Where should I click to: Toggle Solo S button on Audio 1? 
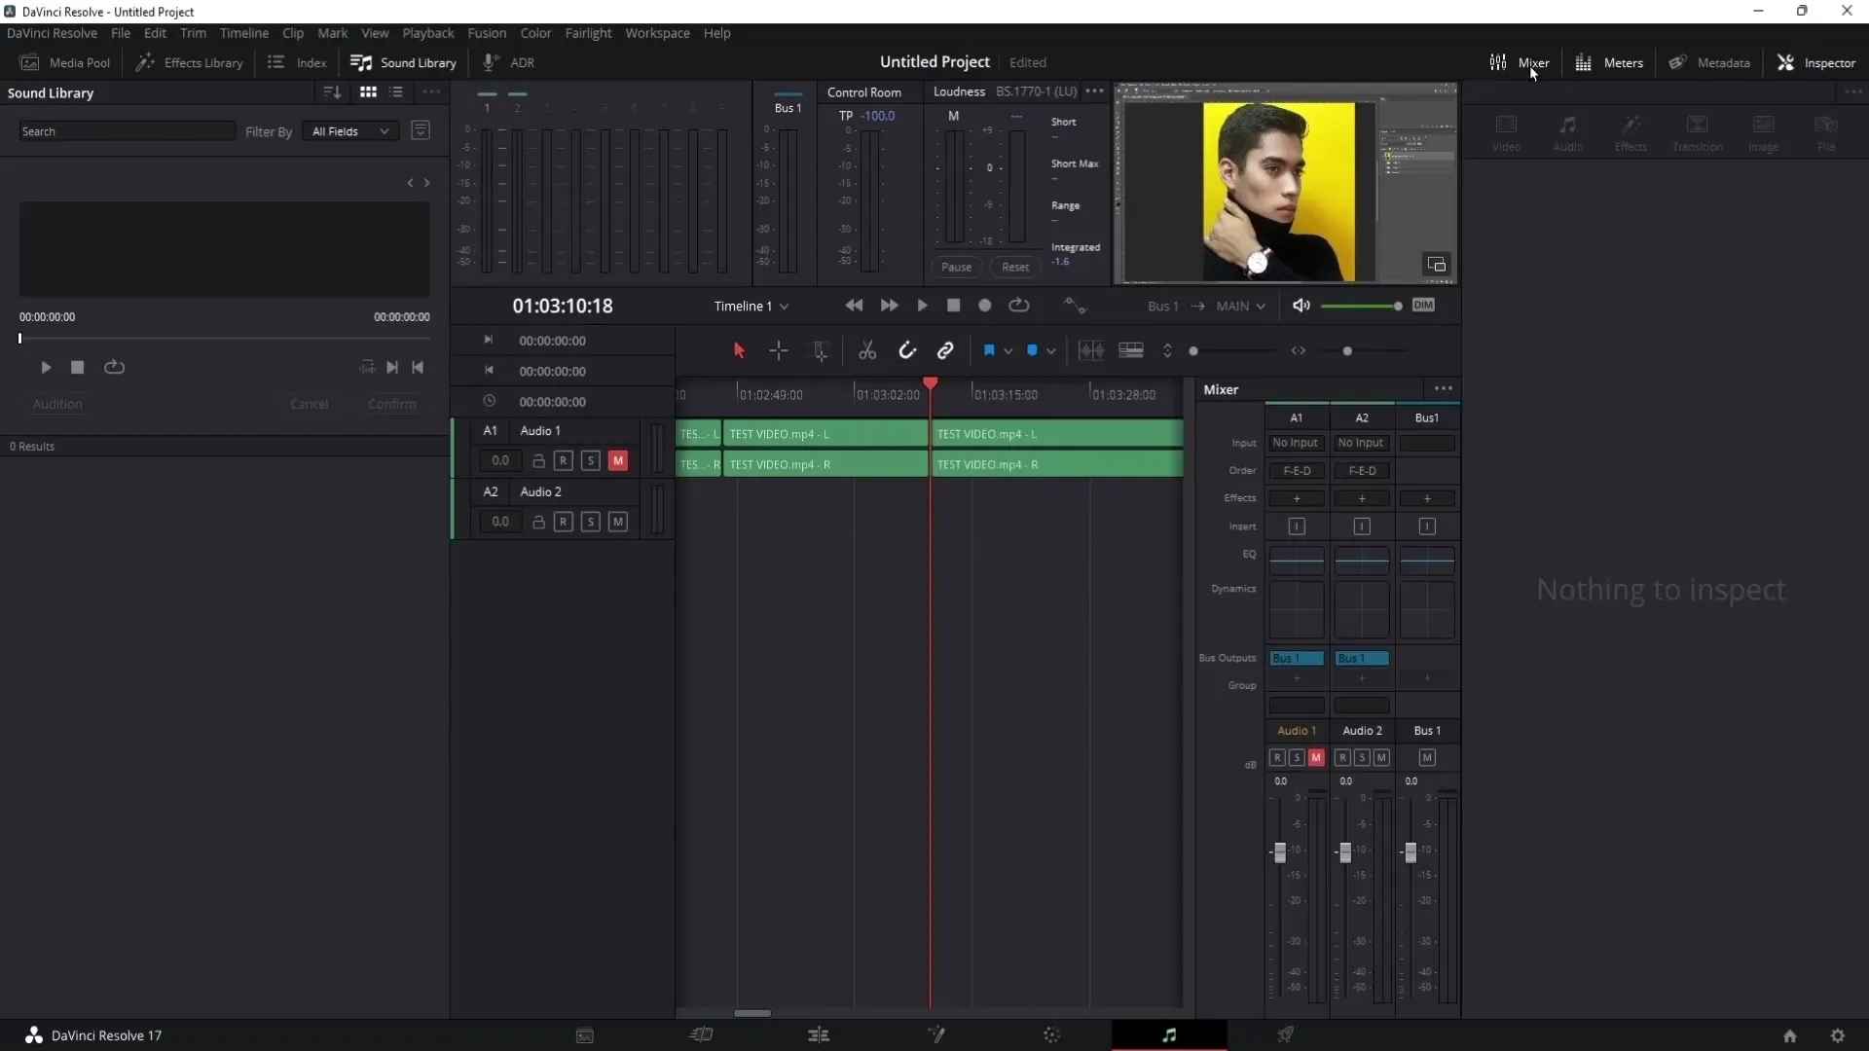tap(591, 460)
